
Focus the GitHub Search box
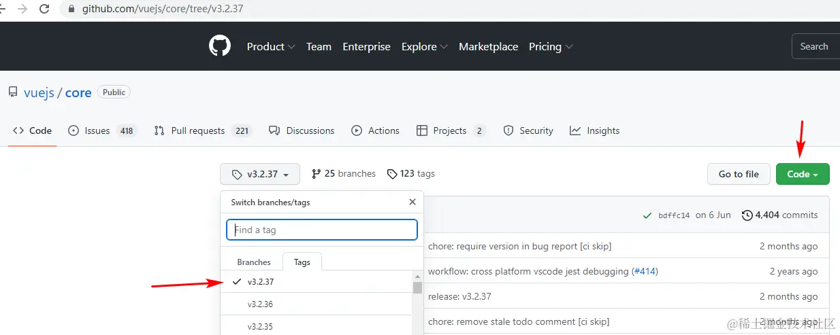click(815, 46)
